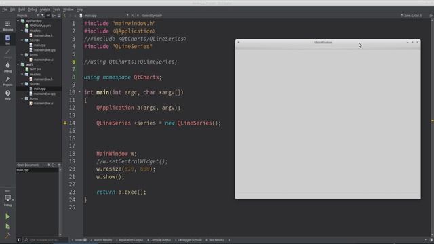Collapse the test1 project node
Image resolution: width=434 pixels, height=244 pixels.
(x=18, y=64)
